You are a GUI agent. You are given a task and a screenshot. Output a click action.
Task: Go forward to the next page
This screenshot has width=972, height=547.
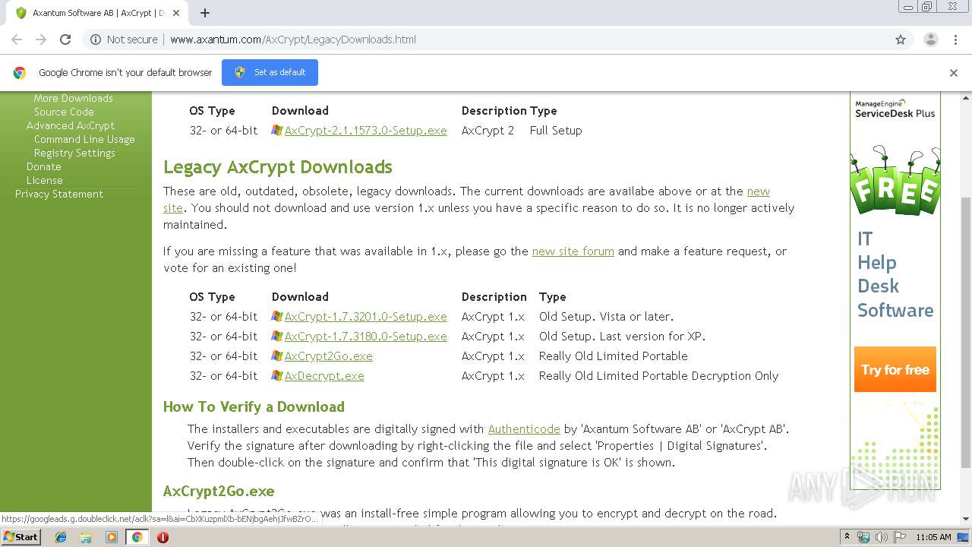click(x=41, y=40)
